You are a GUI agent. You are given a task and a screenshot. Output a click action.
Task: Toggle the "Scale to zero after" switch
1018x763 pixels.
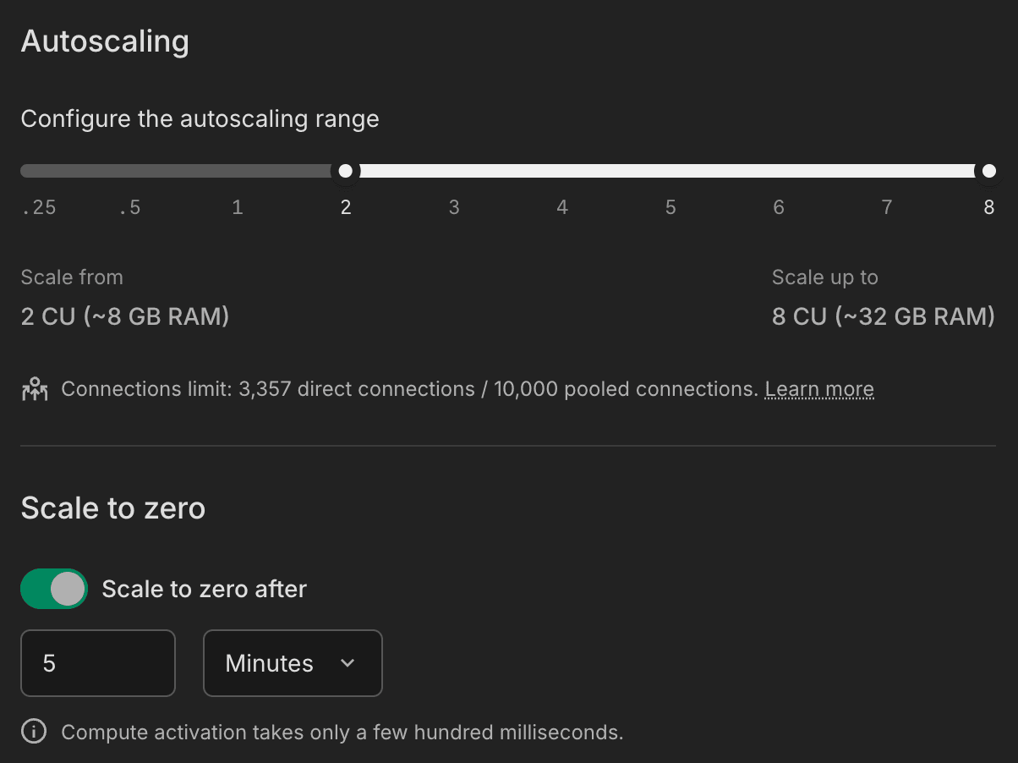point(53,589)
